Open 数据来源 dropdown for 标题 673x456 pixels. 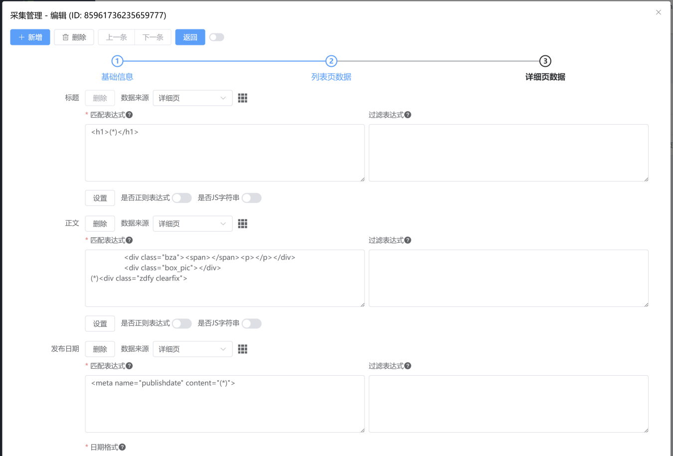(x=192, y=98)
